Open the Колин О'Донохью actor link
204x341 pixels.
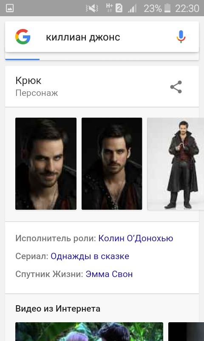tap(136, 238)
